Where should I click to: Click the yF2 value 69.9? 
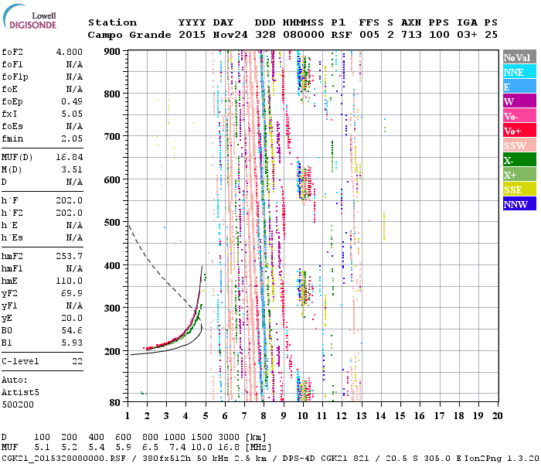(x=72, y=293)
